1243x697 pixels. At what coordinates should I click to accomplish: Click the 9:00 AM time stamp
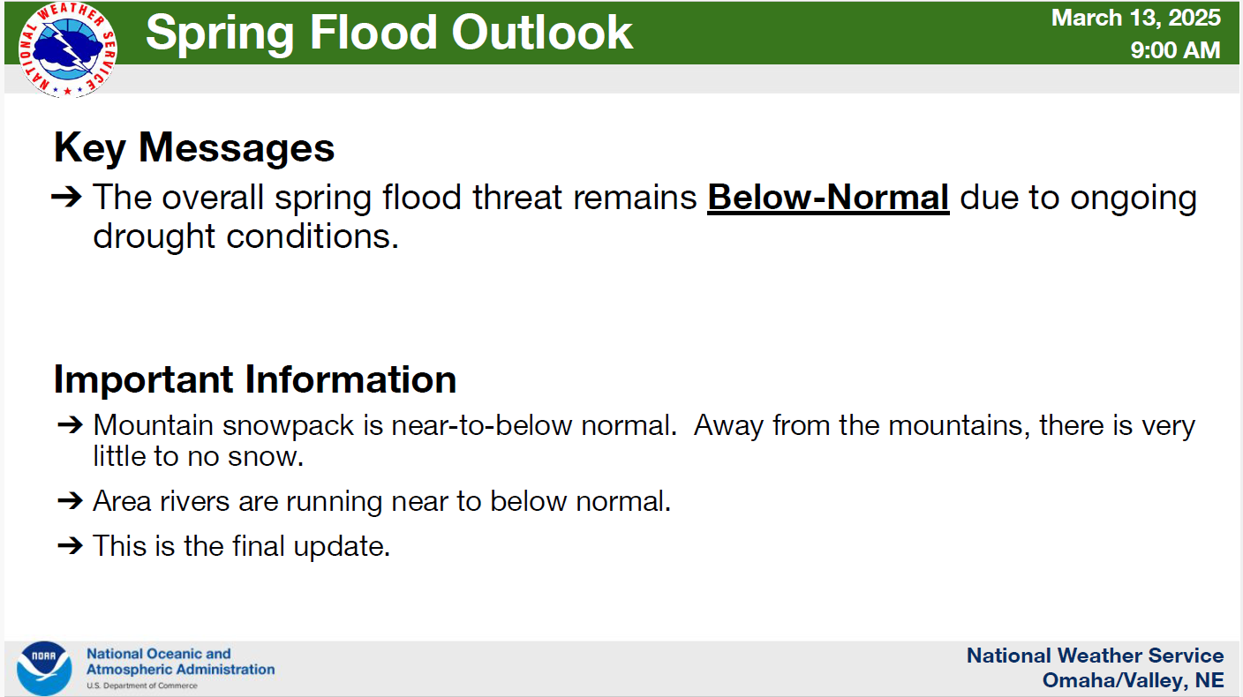click(x=1175, y=50)
